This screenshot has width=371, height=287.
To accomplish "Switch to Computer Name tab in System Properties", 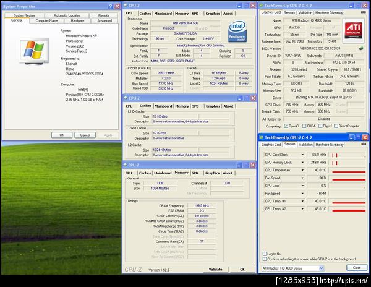I will (x=46, y=21).
